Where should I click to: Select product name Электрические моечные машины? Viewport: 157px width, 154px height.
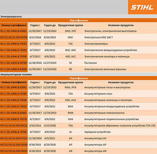click(x=105, y=69)
